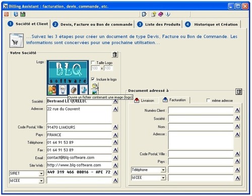Viewport: 252px width, 196px height.
Task: Click the icon that opens a logo image file
Action: click(95, 86)
